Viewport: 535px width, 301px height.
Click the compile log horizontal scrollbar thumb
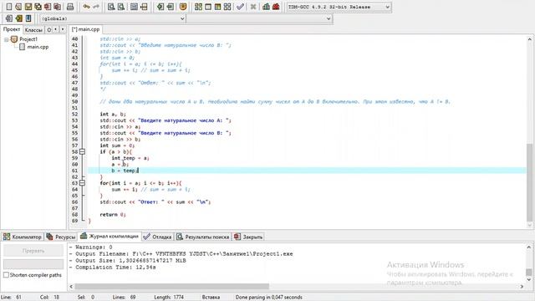click(171, 286)
